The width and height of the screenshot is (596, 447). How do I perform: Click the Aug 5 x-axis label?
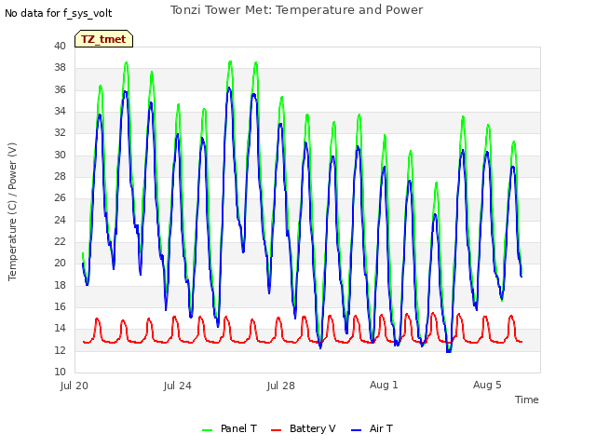pos(487,385)
